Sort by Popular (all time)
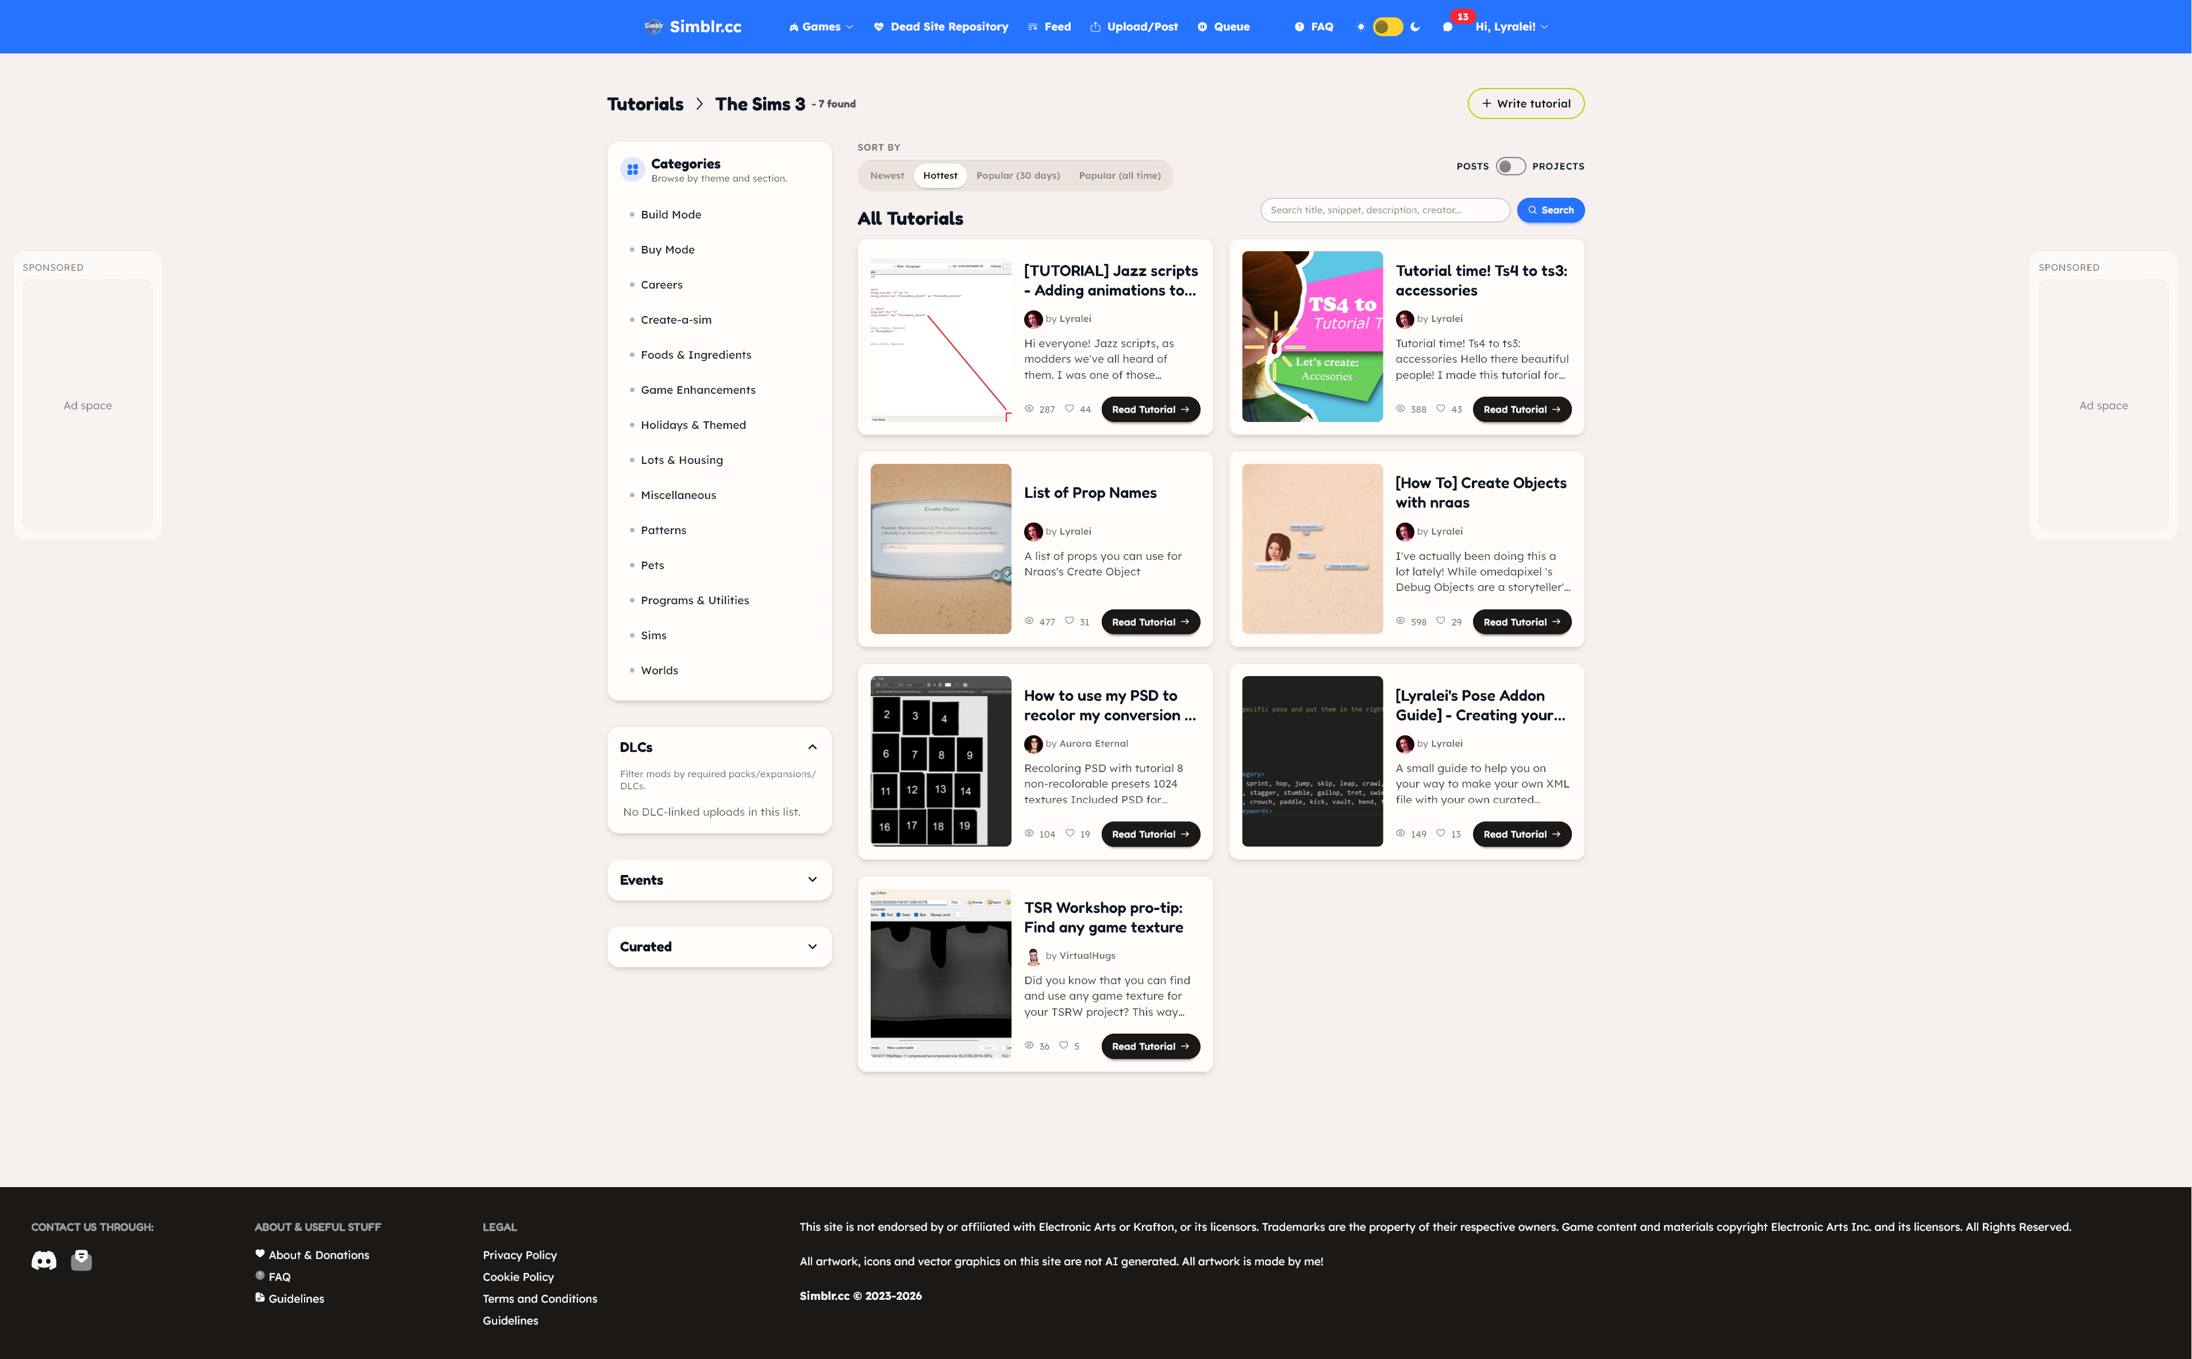 (1120, 176)
